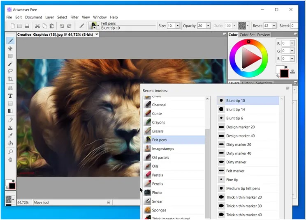Choose the Oil pastels brush category
Image resolution: width=306 pixels, height=220 pixels.
[174, 157]
